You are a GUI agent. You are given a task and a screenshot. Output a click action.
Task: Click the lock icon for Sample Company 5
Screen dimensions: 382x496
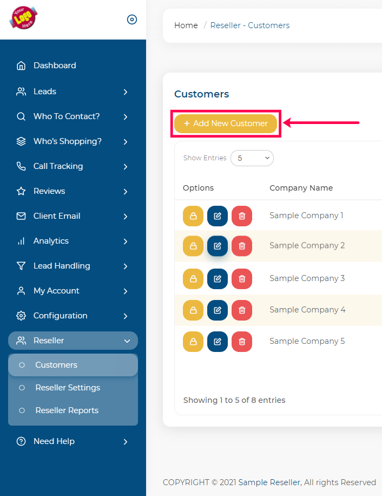click(x=193, y=342)
